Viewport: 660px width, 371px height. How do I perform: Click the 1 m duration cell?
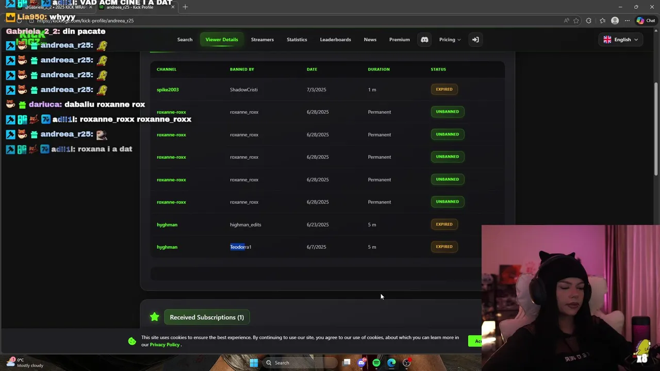pos(372,90)
